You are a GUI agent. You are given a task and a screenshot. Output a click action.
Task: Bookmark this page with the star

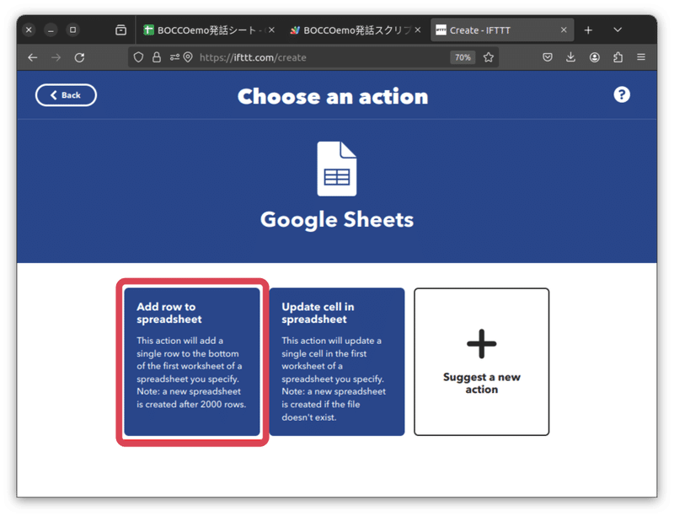coord(489,57)
